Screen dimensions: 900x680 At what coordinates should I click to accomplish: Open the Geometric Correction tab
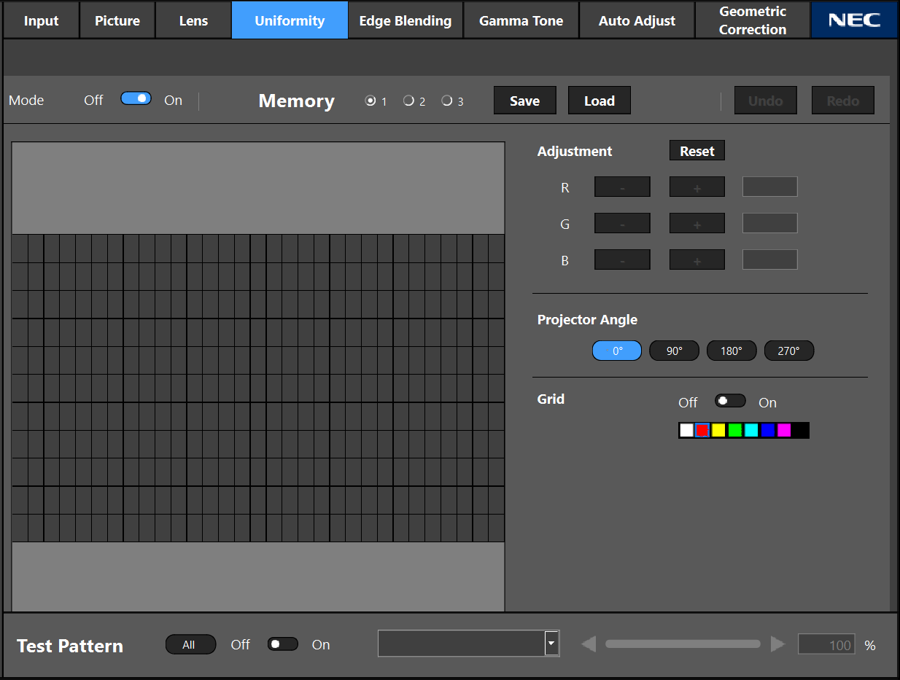click(752, 20)
